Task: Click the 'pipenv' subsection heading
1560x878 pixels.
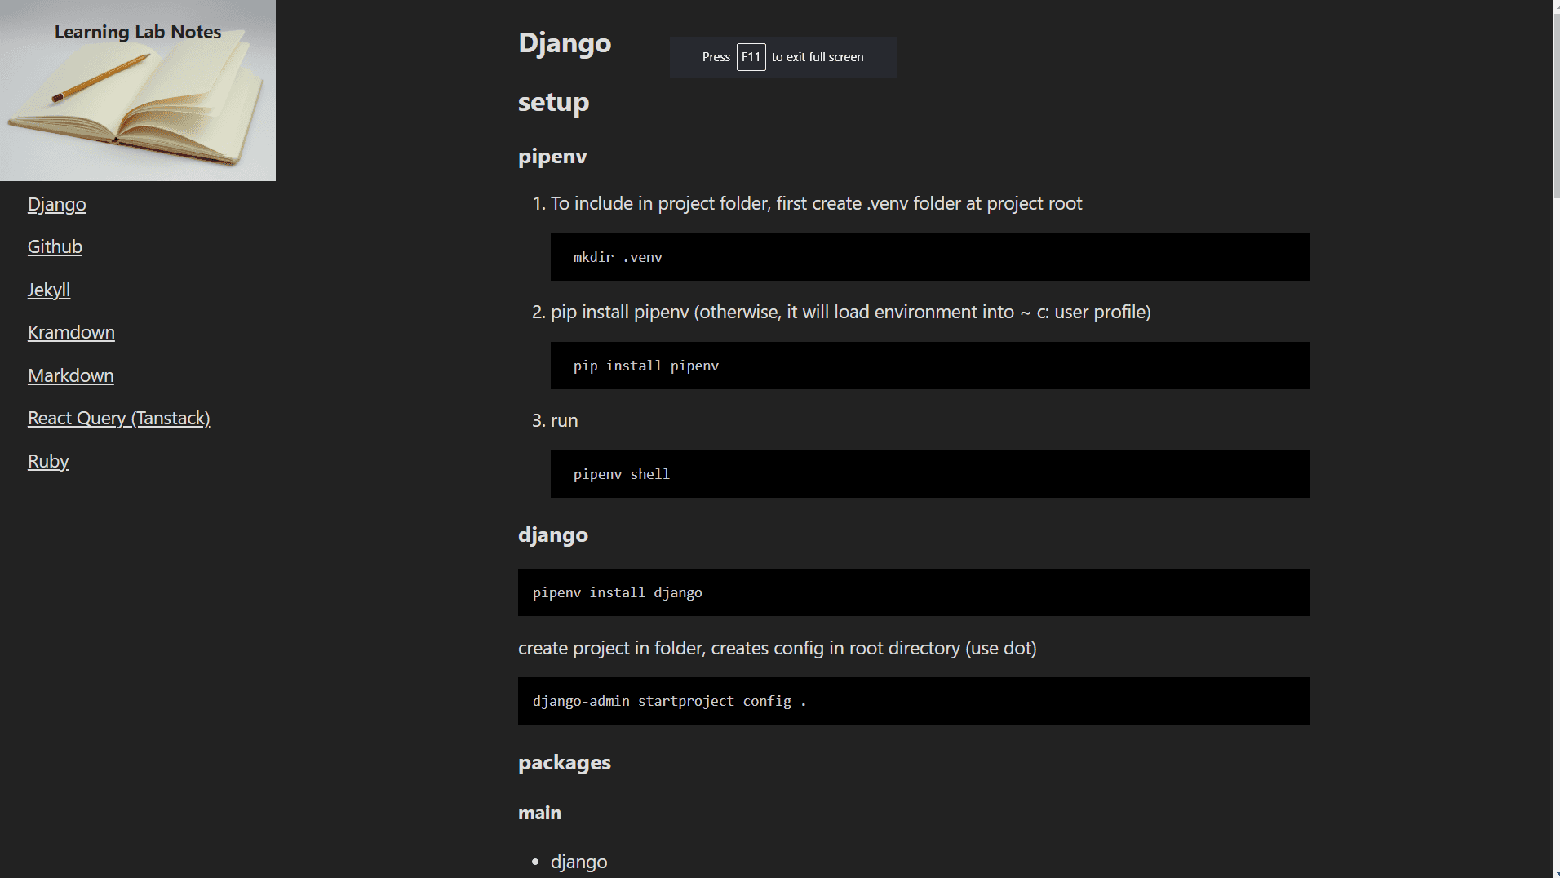Action: point(552,156)
